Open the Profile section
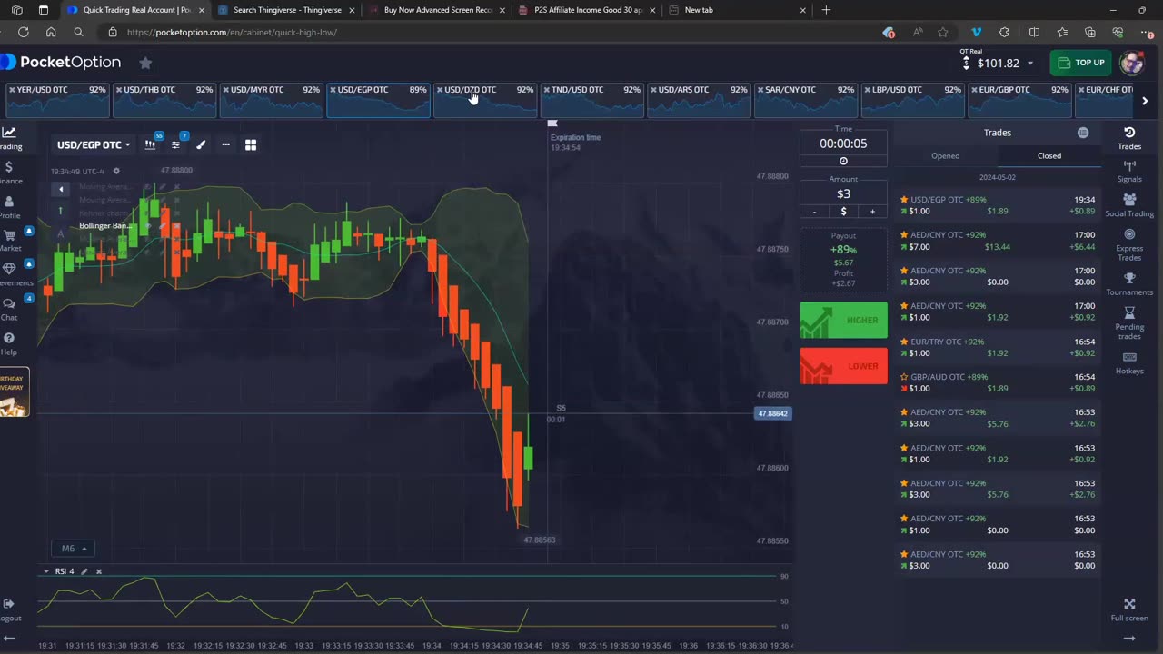Viewport: 1163px width, 654px height. click(x=9, y=207)
